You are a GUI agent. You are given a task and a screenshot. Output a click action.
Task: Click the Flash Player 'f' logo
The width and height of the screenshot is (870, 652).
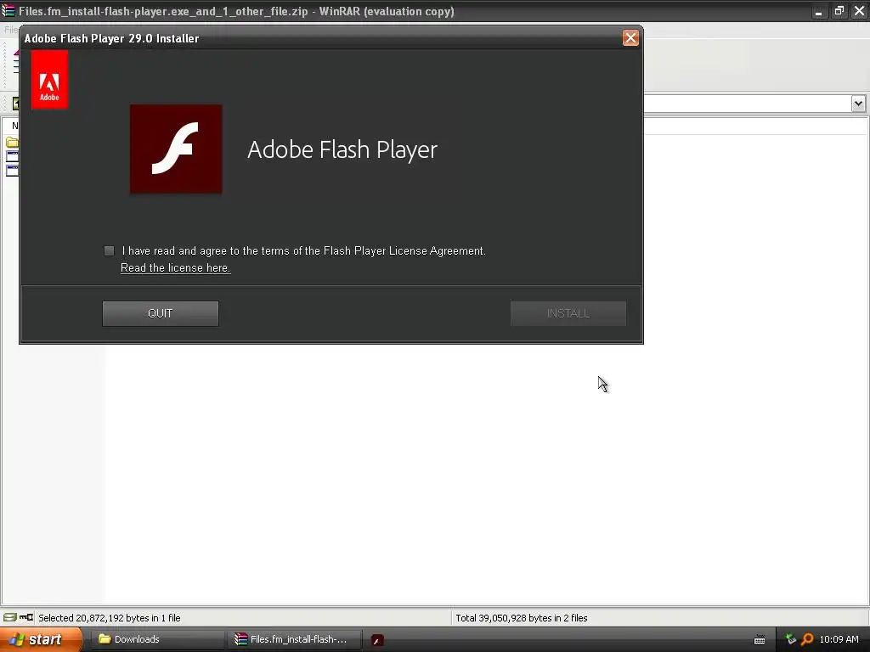pos(176,149)
